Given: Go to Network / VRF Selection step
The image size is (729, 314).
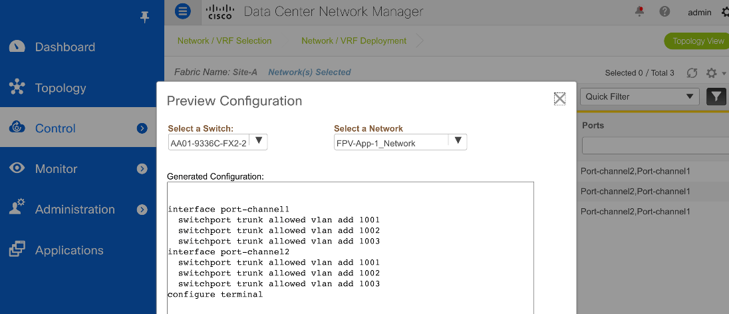Looking at the screenshot, I should 224,41.
